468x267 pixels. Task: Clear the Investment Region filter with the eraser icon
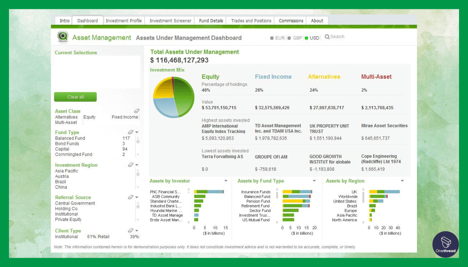click(131, 164)
